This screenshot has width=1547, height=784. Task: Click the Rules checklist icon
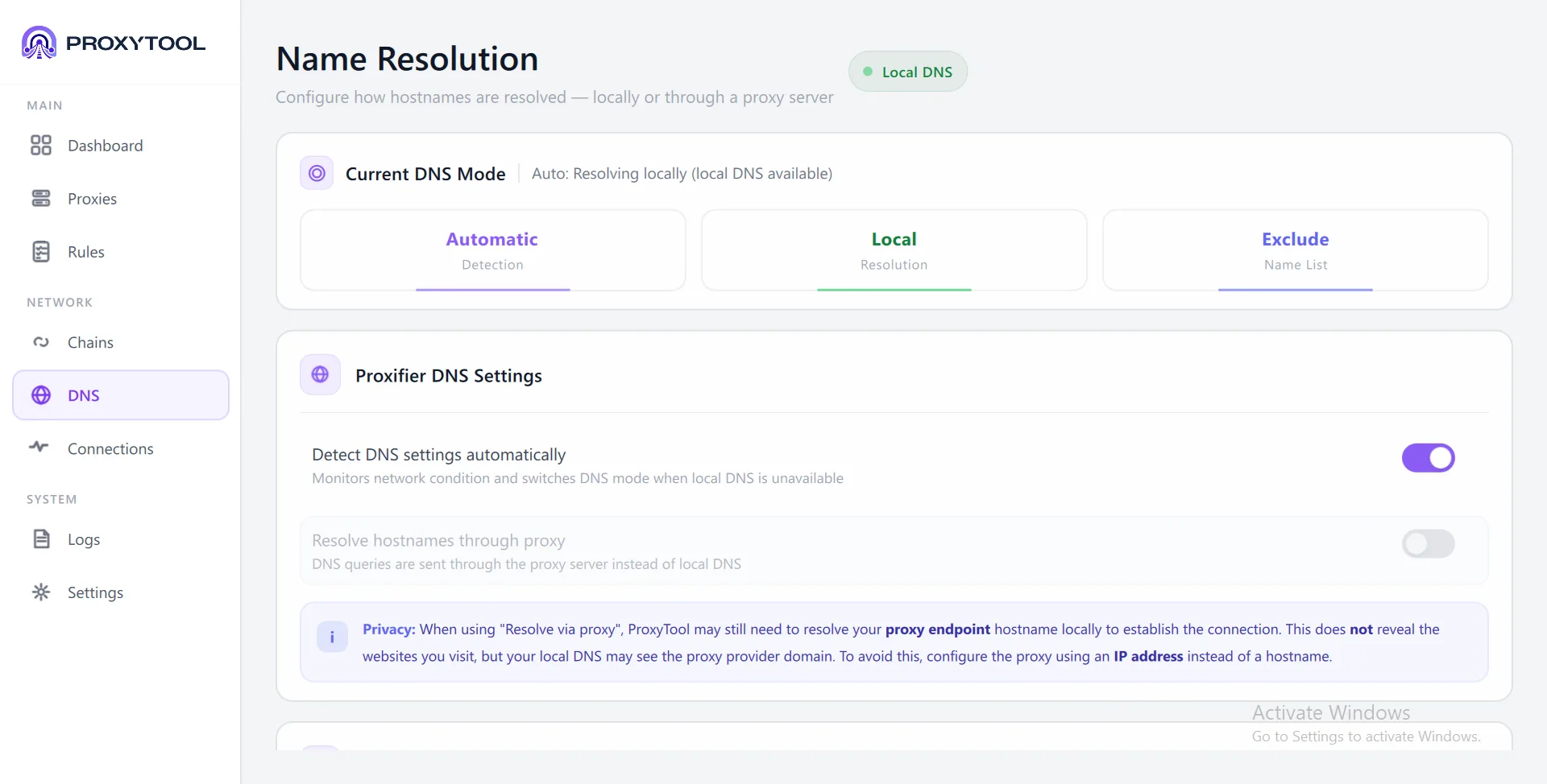(x=41, y=251)
